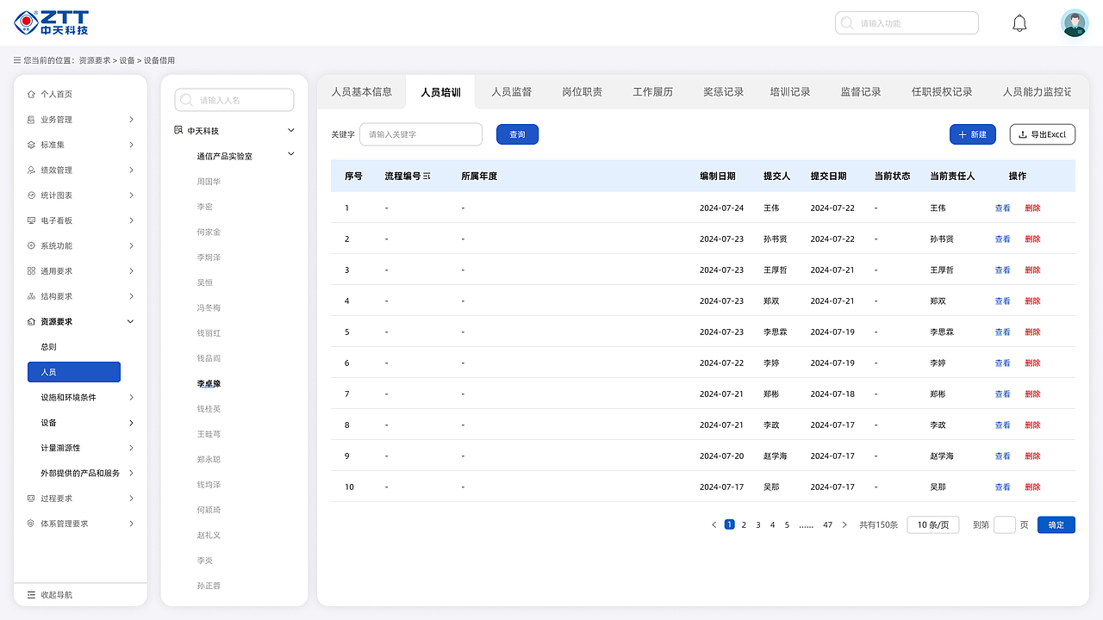
Task: Click the search magnifier in the top search box
Action: pos(846,22)
